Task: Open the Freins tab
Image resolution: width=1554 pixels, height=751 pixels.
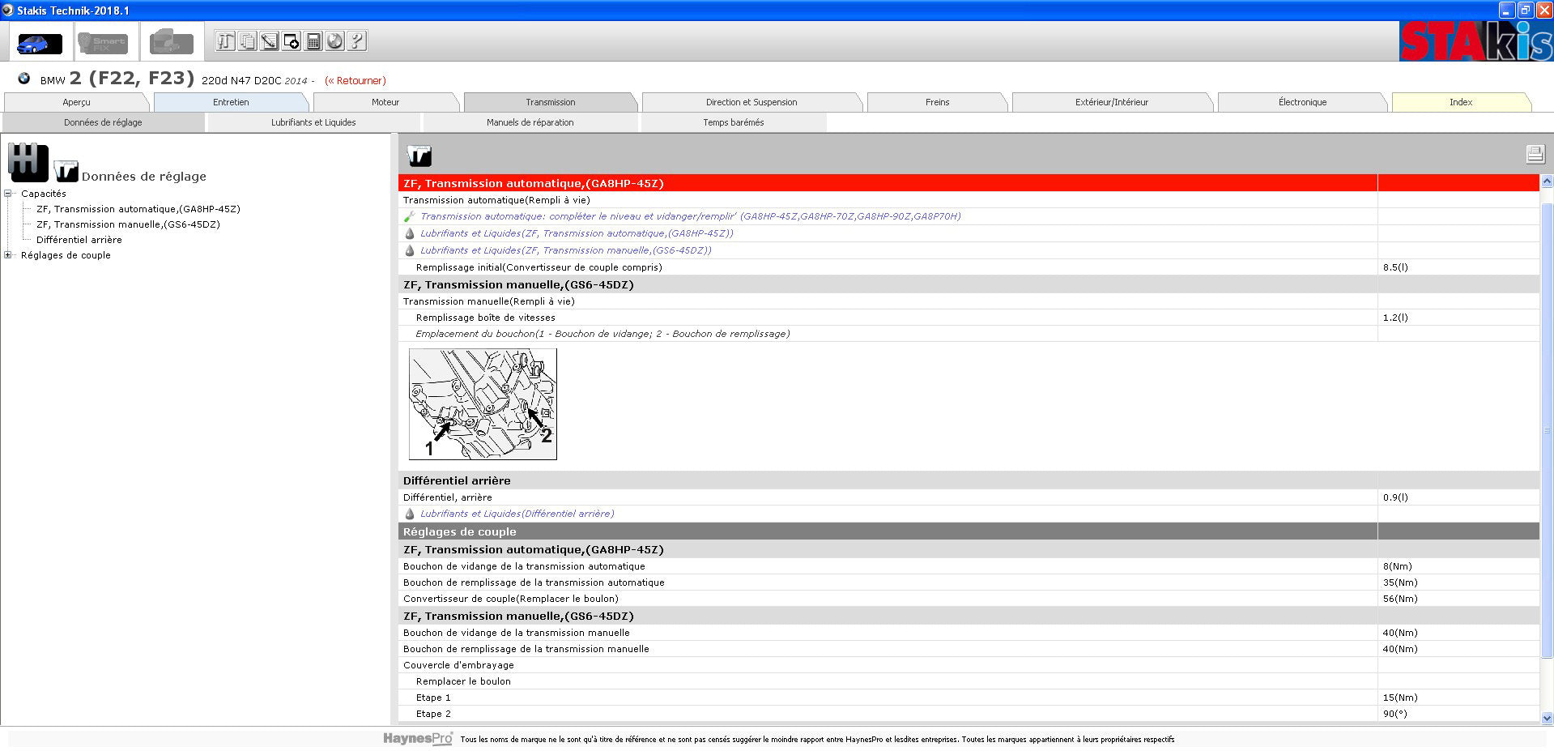Action: coord(938,102)
